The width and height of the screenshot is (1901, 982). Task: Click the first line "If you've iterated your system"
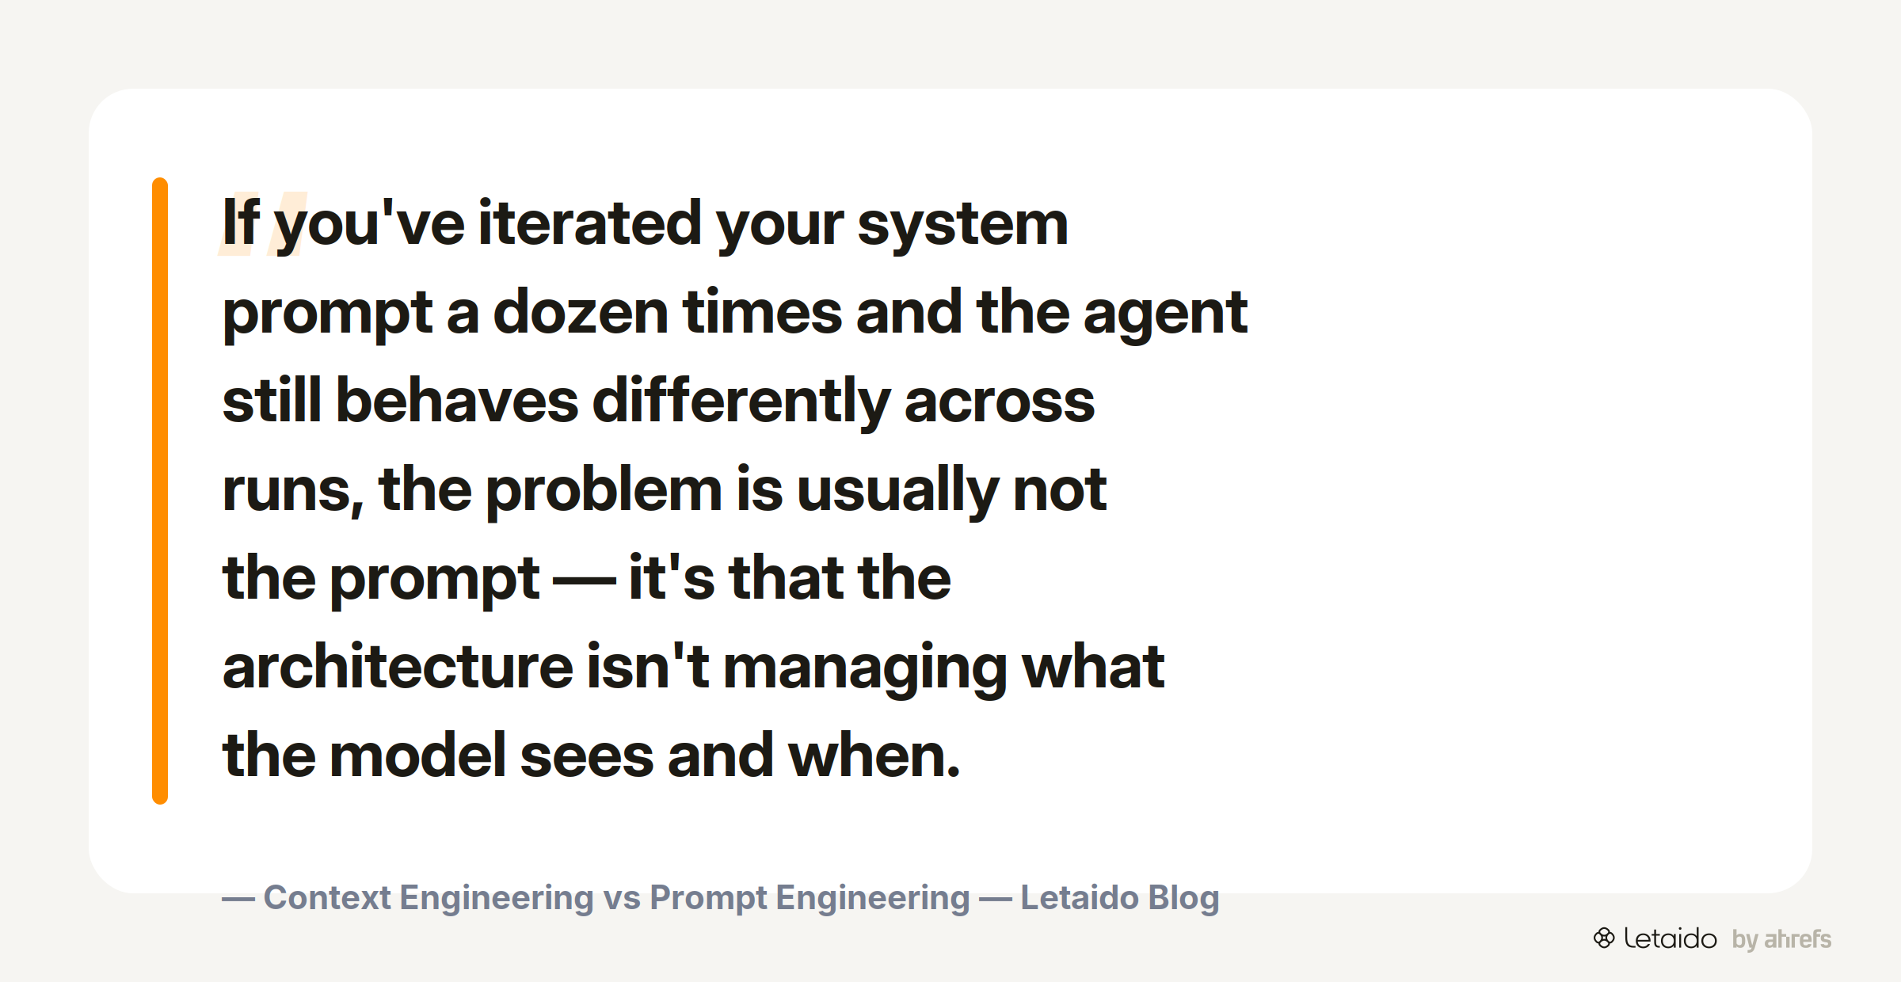pos(646,225)
